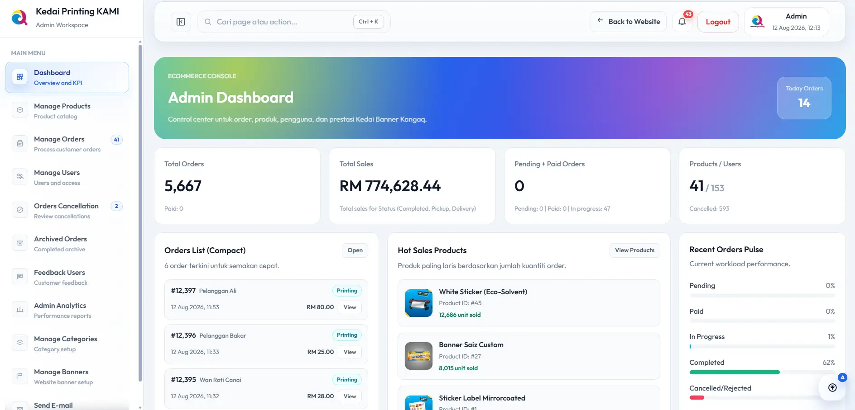The height and width of the screenshot is (410, 855).
Task: Collapse the sidebar with the panel toggle icon
Action: (x=181, y=22)
